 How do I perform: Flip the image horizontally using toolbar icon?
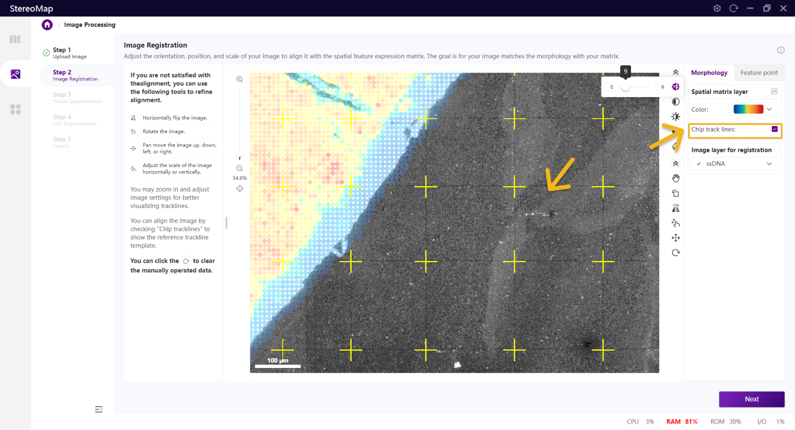[x=676, y=208]
